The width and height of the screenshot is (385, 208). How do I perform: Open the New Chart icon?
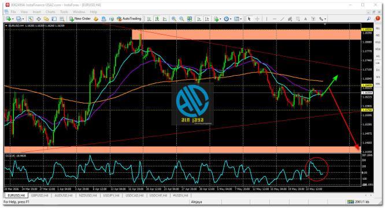[8, 19]
